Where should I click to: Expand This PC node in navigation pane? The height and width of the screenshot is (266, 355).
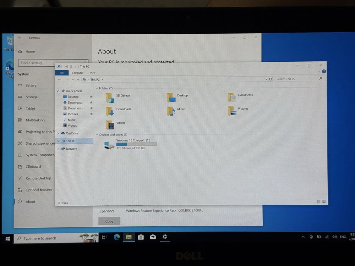pos(58,141)
